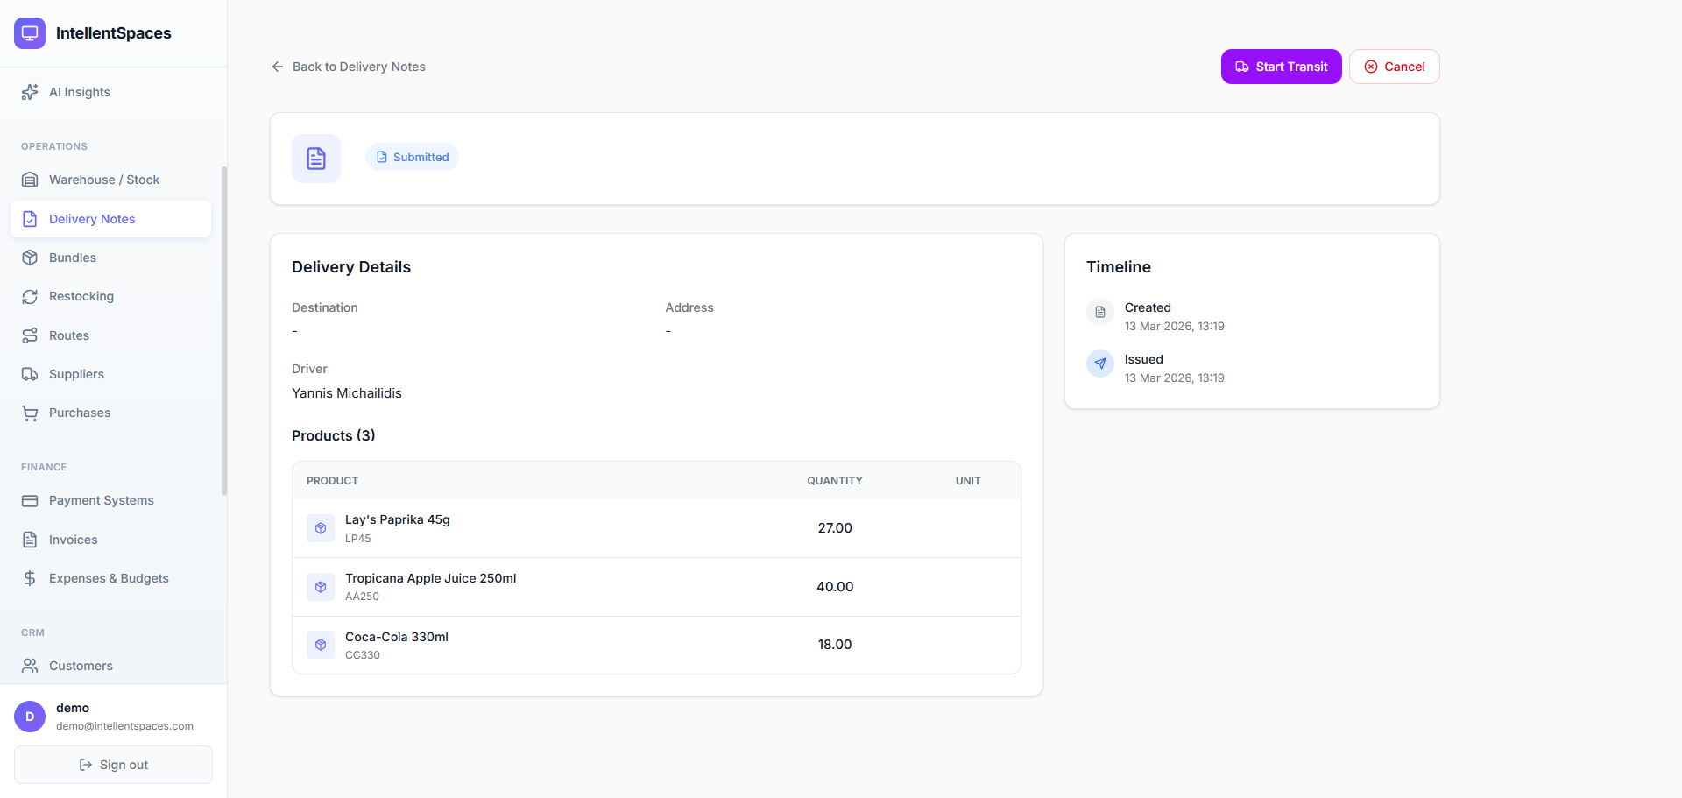Click the Submitted status badge
This screenshot has width=1682, height=798.
tap(412, 157)
